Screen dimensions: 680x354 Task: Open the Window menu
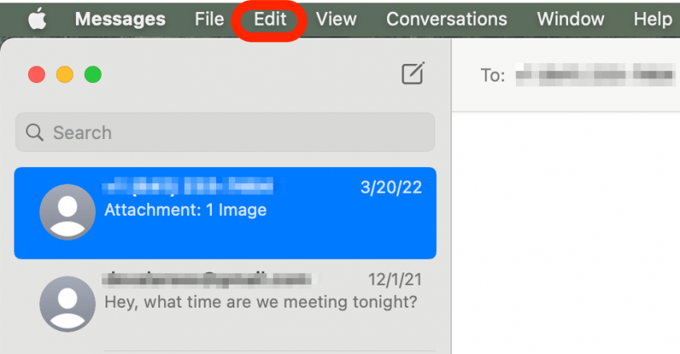point(570,19)
